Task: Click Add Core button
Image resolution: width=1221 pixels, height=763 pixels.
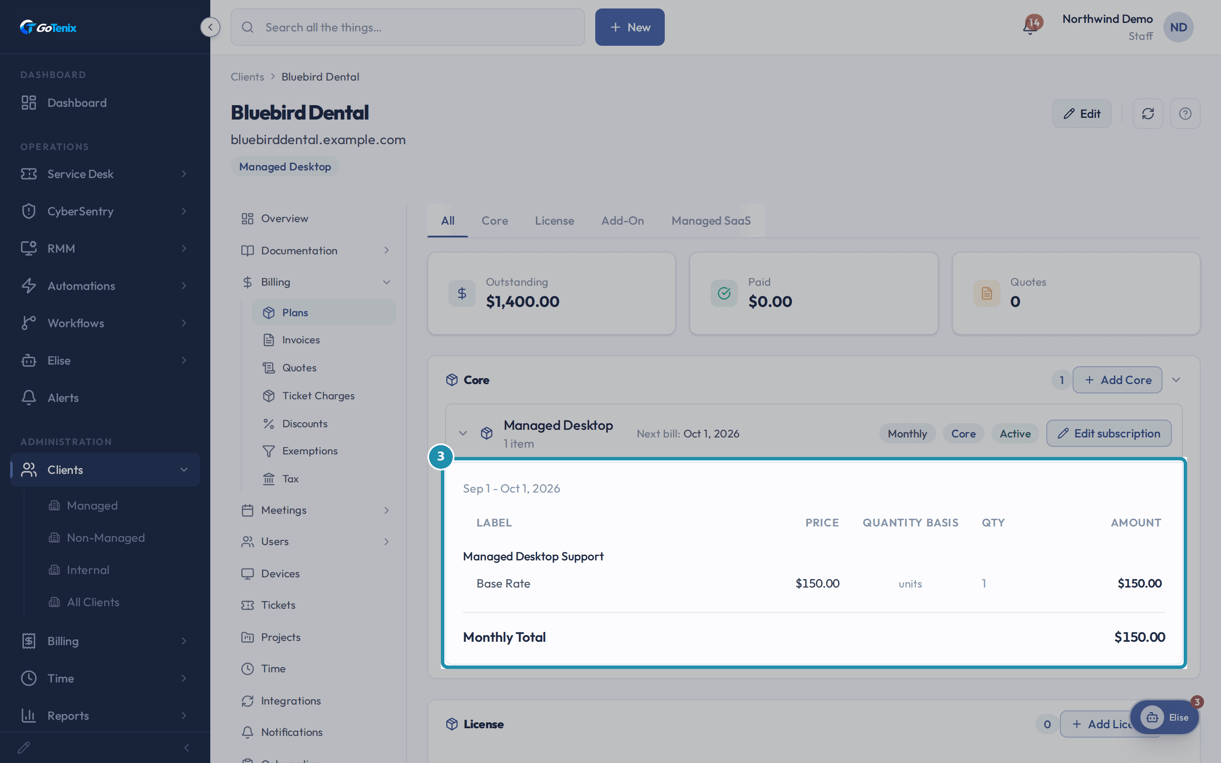Action: click(1118, 380)
